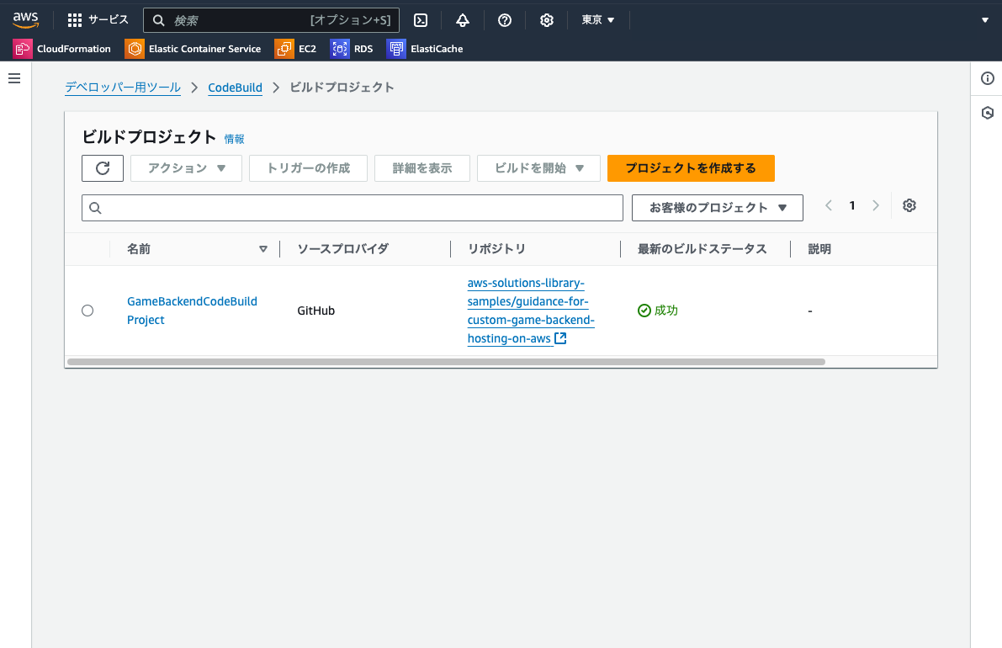
Task: Open the 東京 region dropdown
Action: coord(597,20)
